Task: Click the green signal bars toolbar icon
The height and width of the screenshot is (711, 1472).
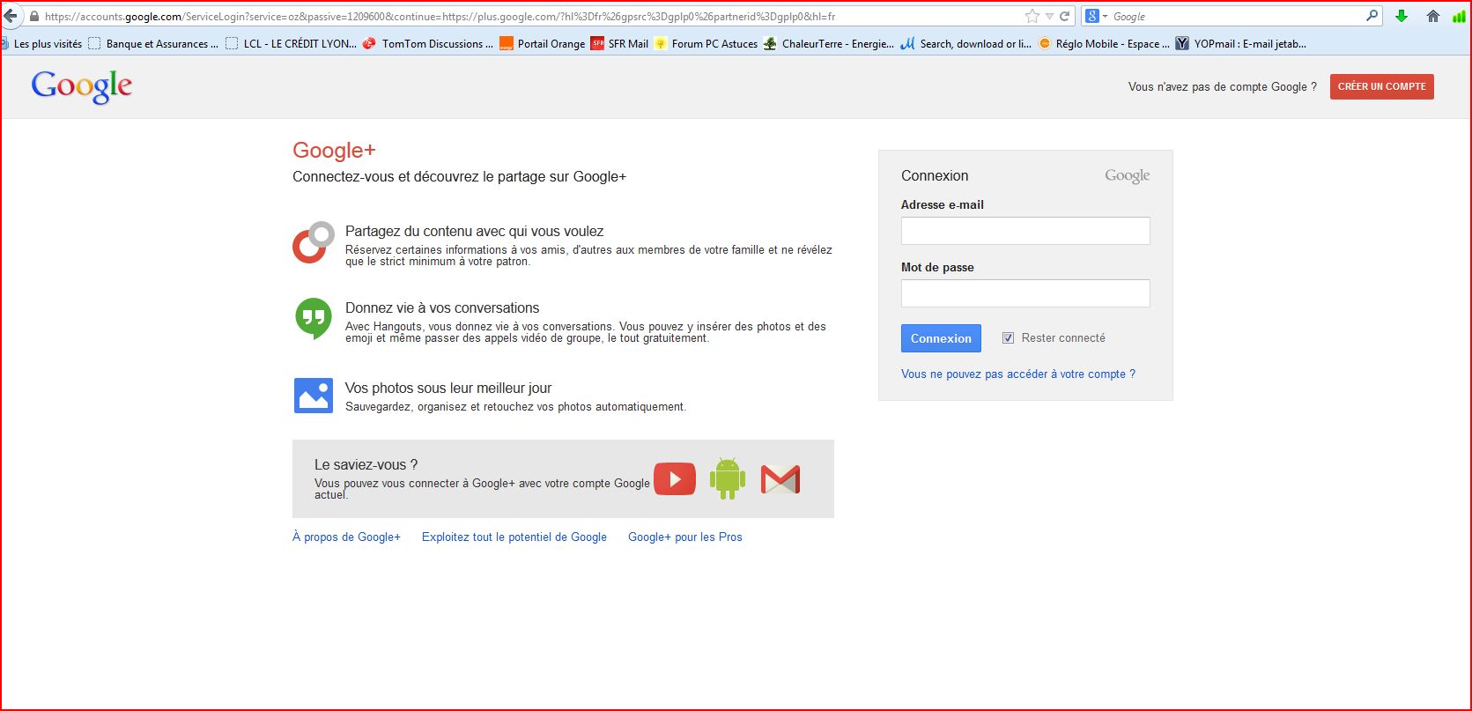Action: [x=1459, y=16]
